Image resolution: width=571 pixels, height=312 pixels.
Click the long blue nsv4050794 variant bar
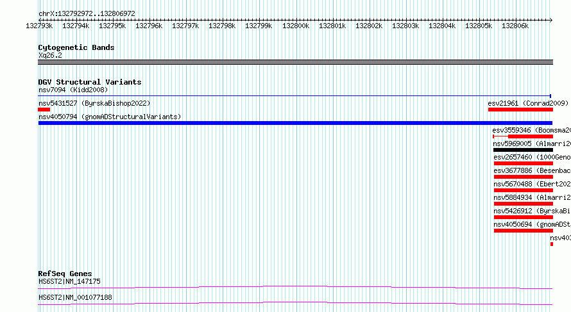(295, 123)
